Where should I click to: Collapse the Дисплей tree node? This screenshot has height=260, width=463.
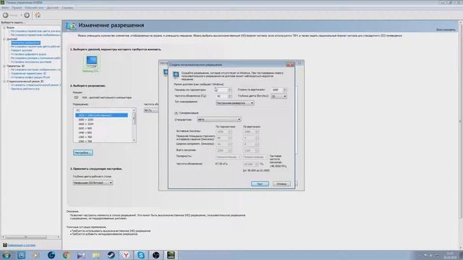tap(4, 39)
